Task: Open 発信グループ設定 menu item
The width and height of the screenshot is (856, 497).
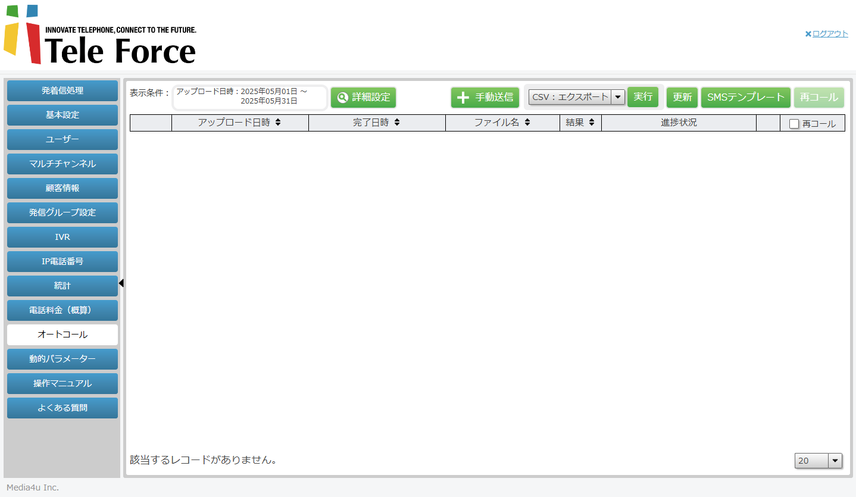Action: pyautogui.click(x=63, y=212)
